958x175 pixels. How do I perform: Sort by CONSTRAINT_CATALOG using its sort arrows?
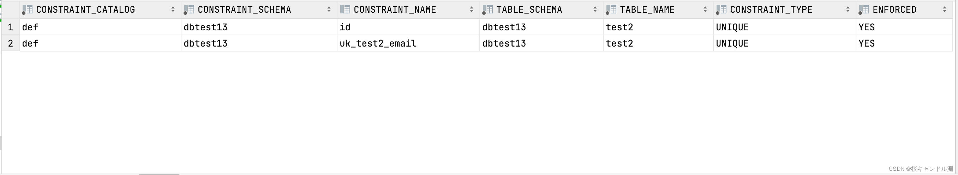173,10
